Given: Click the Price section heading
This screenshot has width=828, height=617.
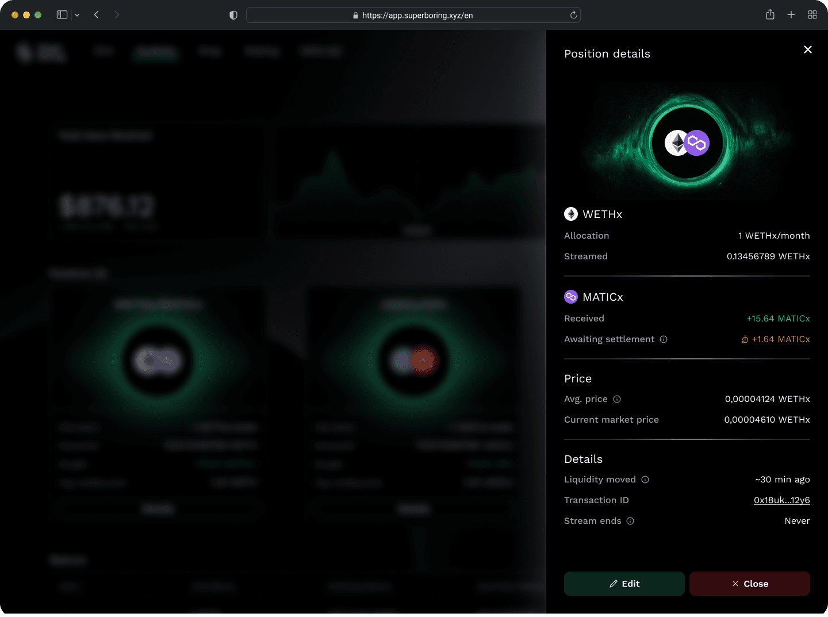Looking at the screenshot, I should pos(578,378).
